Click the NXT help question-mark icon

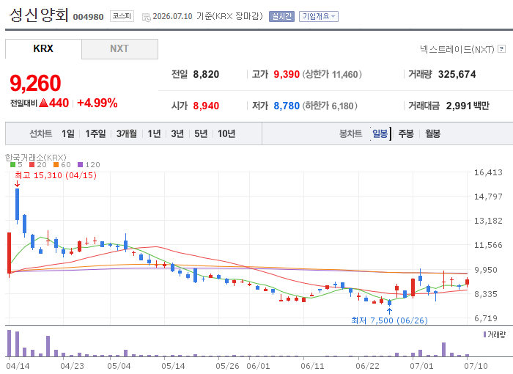(501, 49)
